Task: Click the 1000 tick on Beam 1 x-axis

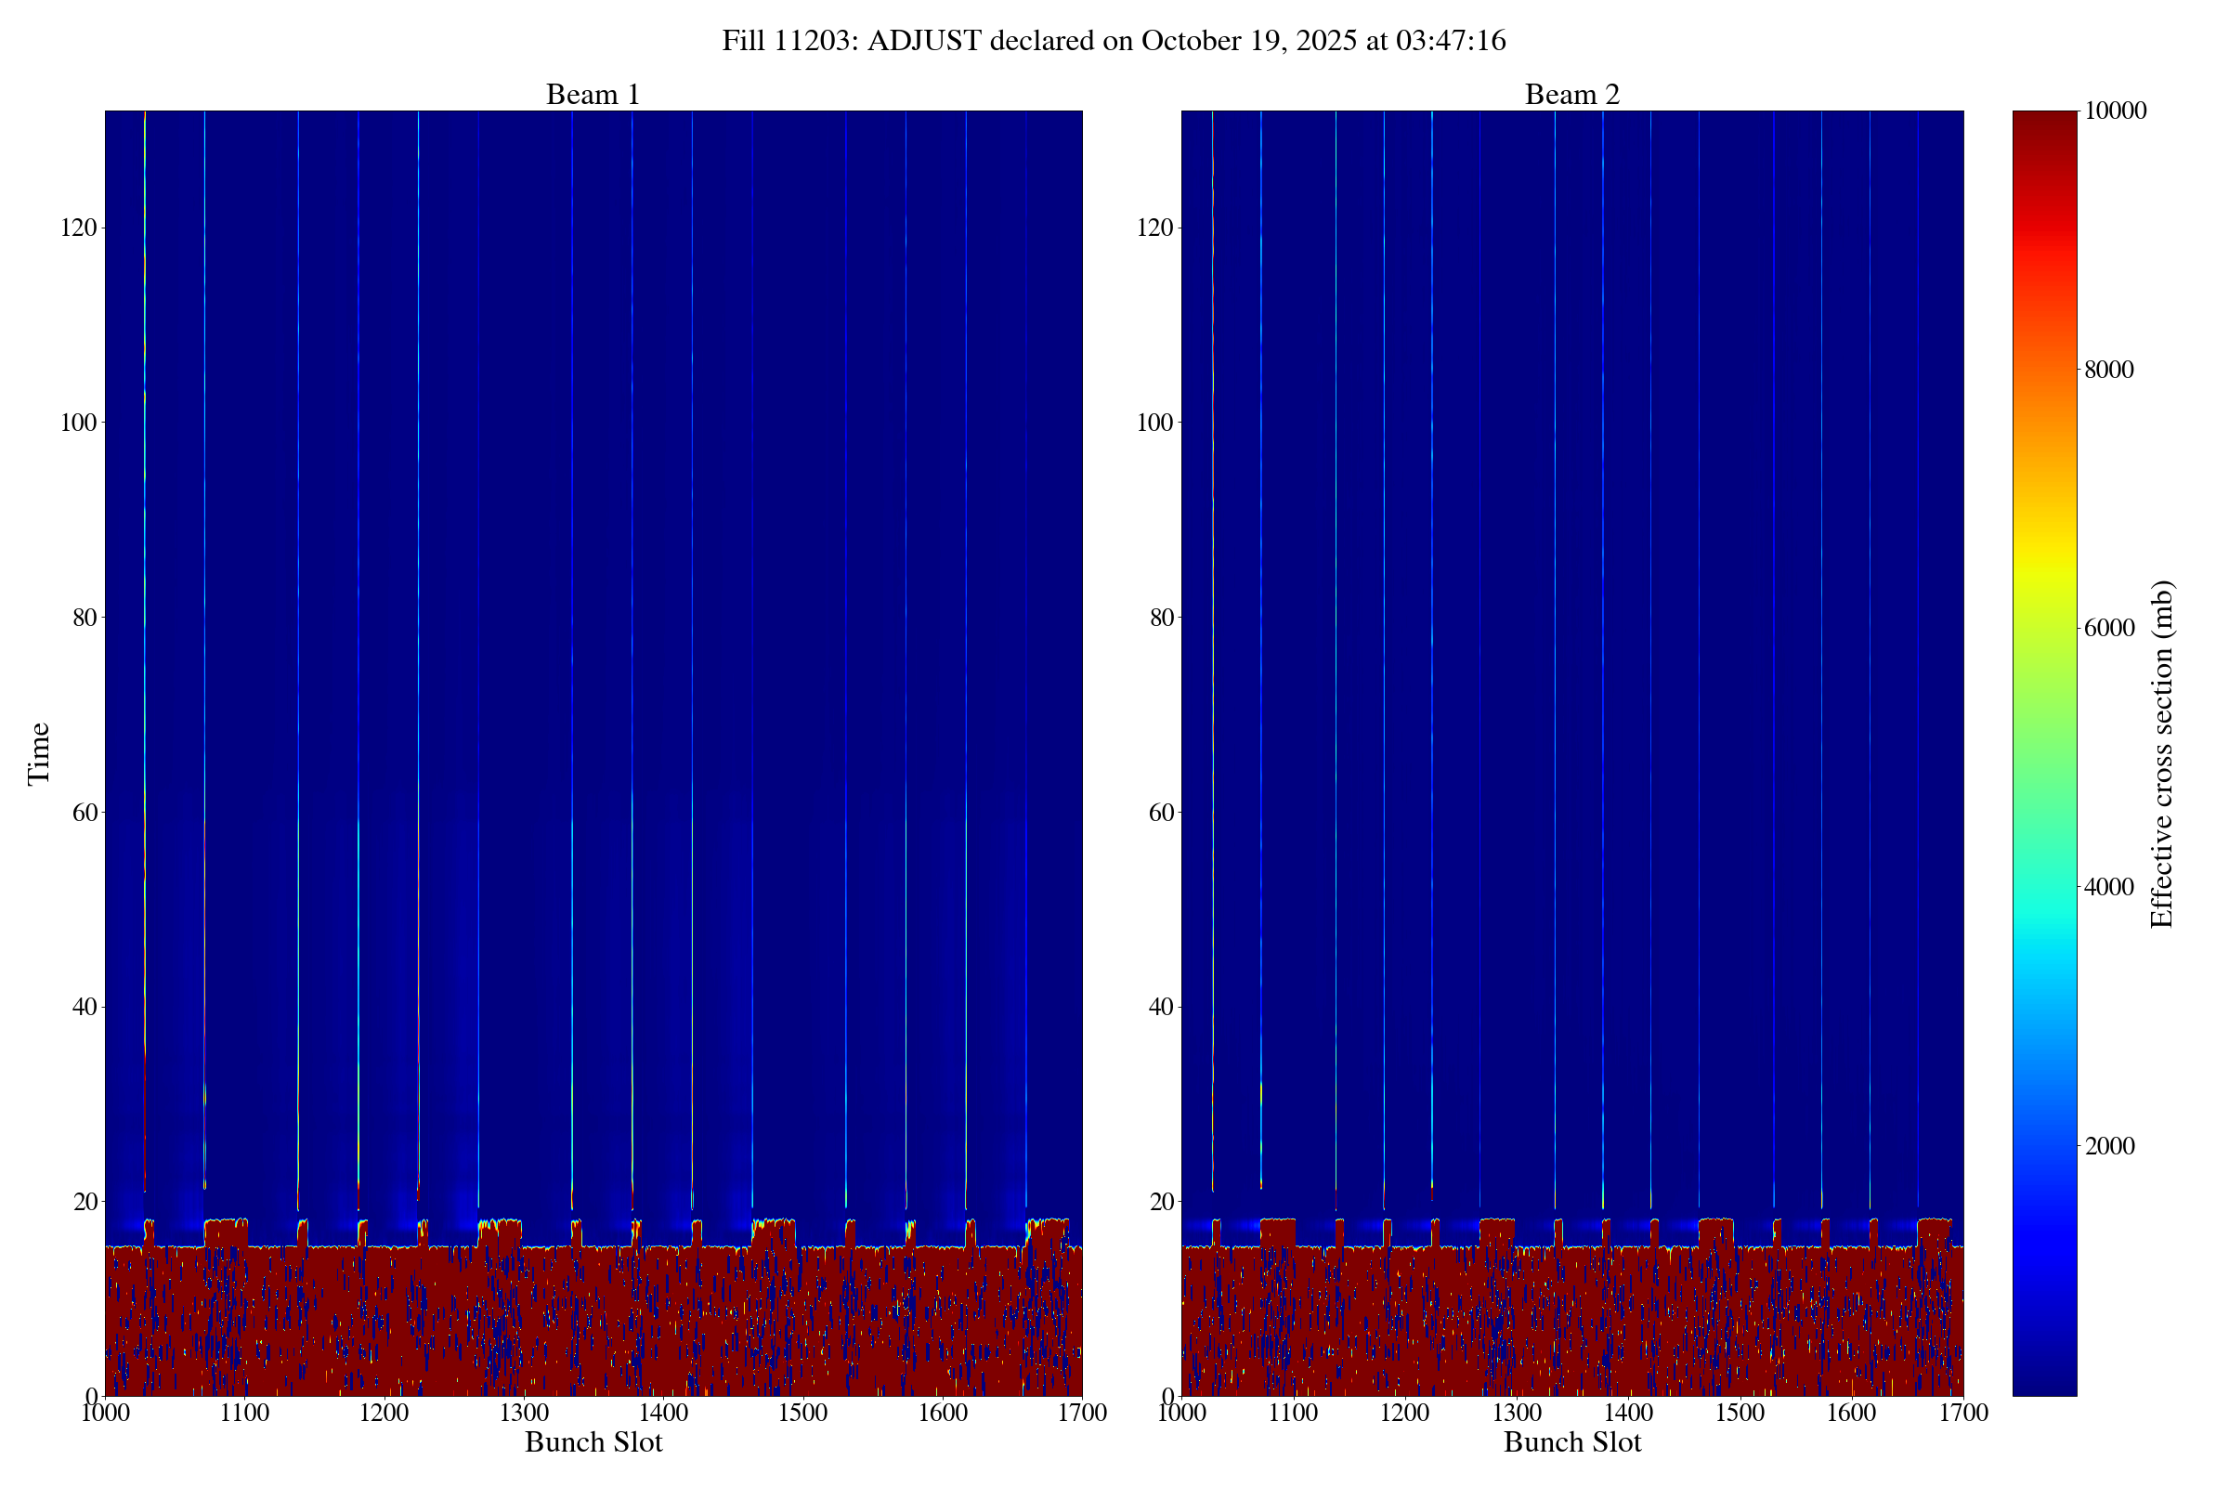Action: click(x=105, y=1413)
